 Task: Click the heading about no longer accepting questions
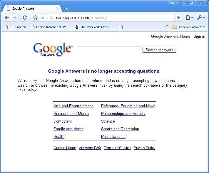(x=104, y=71)
